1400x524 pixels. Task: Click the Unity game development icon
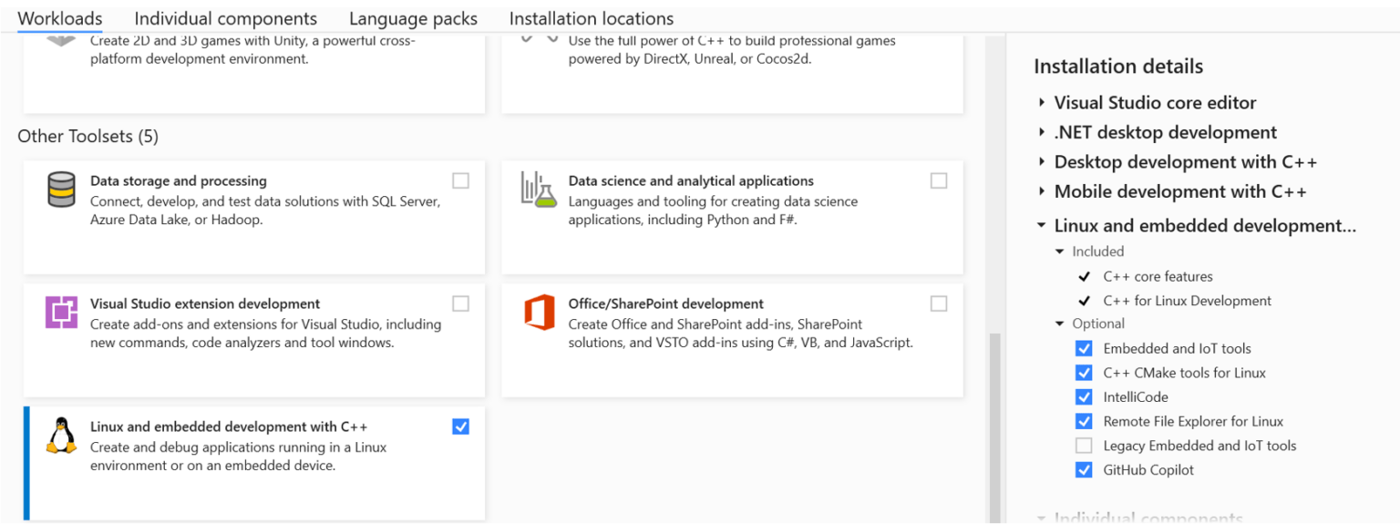point(61,40)
